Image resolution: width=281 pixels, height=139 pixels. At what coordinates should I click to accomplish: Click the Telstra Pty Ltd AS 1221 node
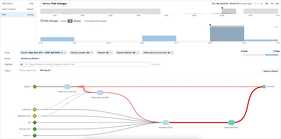pyautogui.click(x=67, y=87)
